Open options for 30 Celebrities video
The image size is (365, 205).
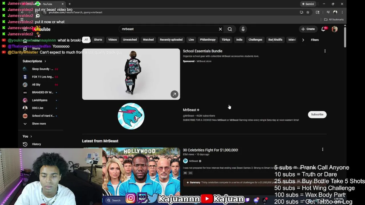[x=323, y=149]
